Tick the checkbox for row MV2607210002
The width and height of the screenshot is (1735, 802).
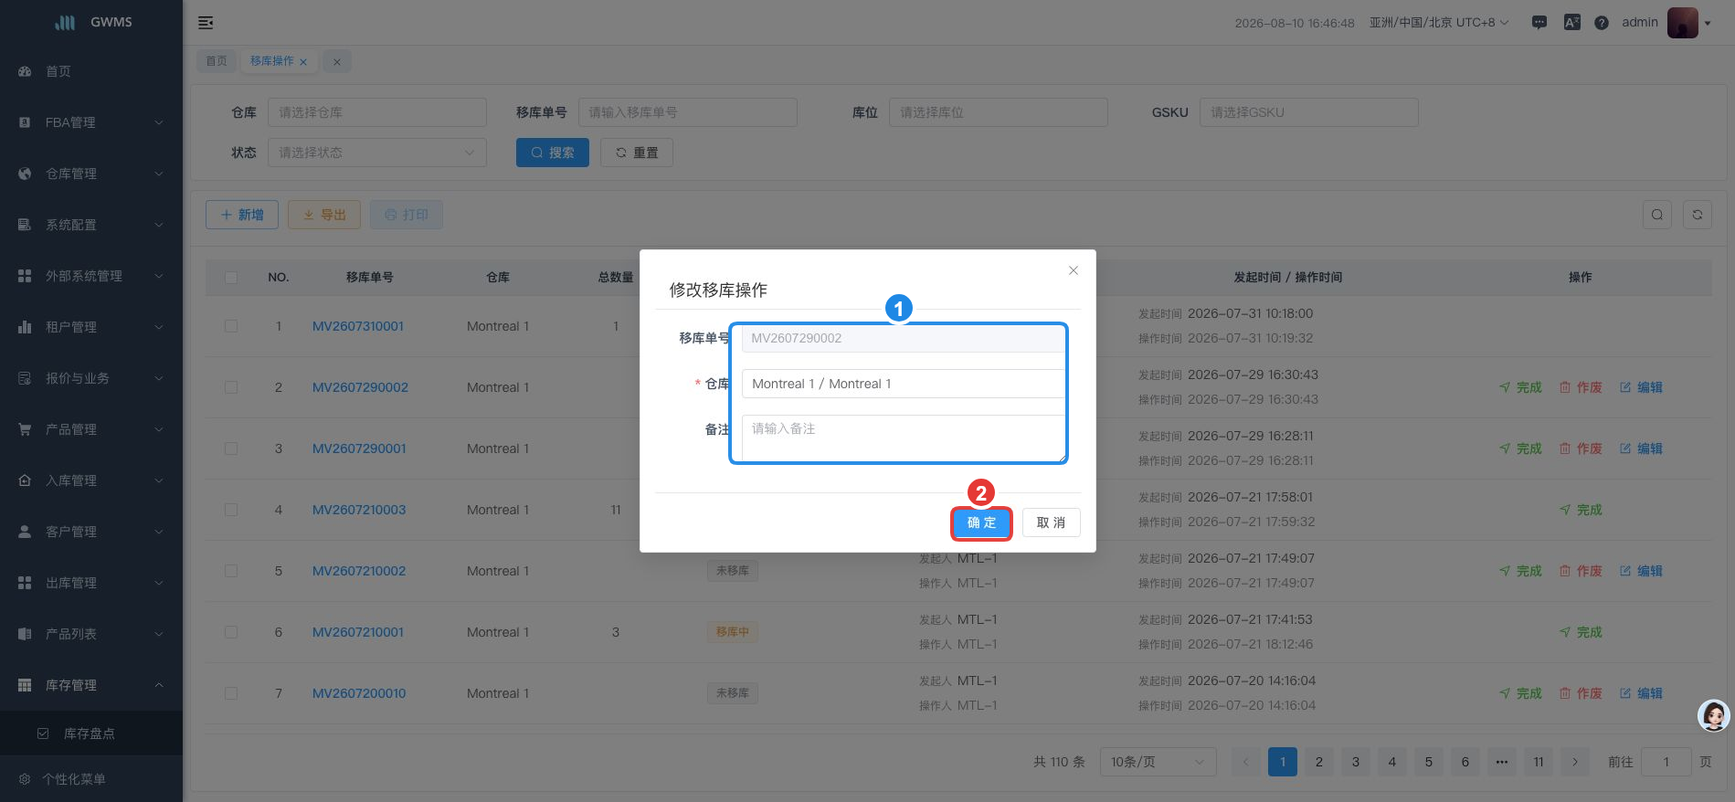point(231,571)
